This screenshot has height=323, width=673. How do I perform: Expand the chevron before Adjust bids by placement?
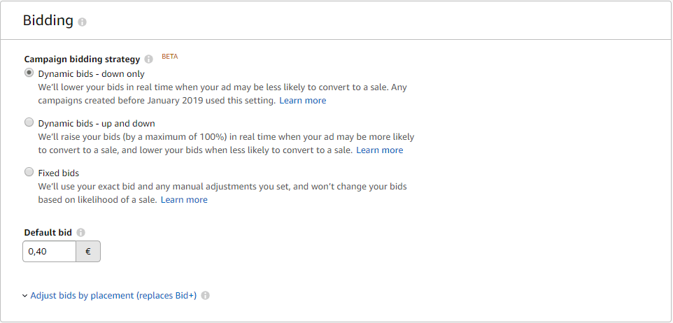pos(25,296)
